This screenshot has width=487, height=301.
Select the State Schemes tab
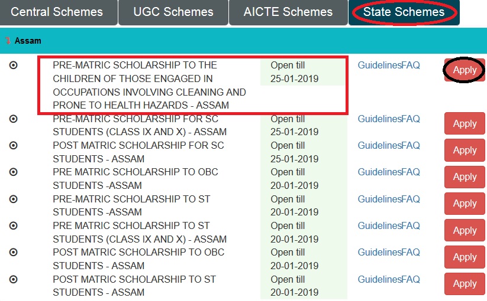404,12
